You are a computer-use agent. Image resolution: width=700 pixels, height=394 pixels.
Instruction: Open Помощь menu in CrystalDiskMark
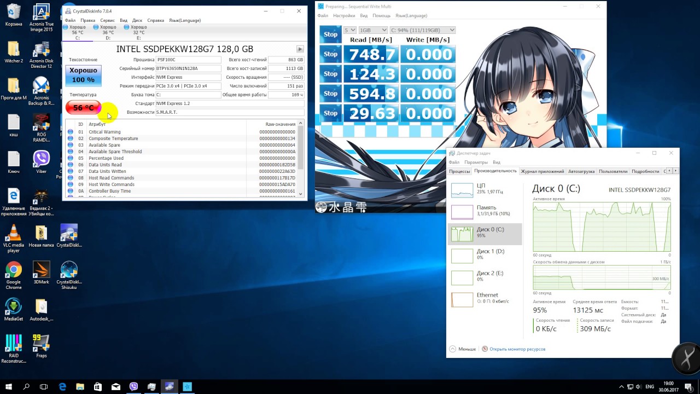click(x=381, y=16)
